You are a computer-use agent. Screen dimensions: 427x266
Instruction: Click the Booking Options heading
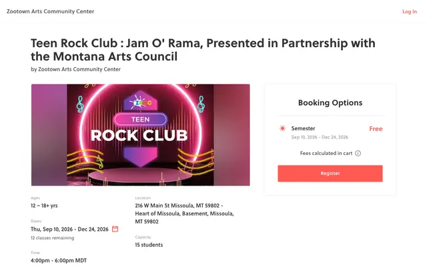coord(330,102)
